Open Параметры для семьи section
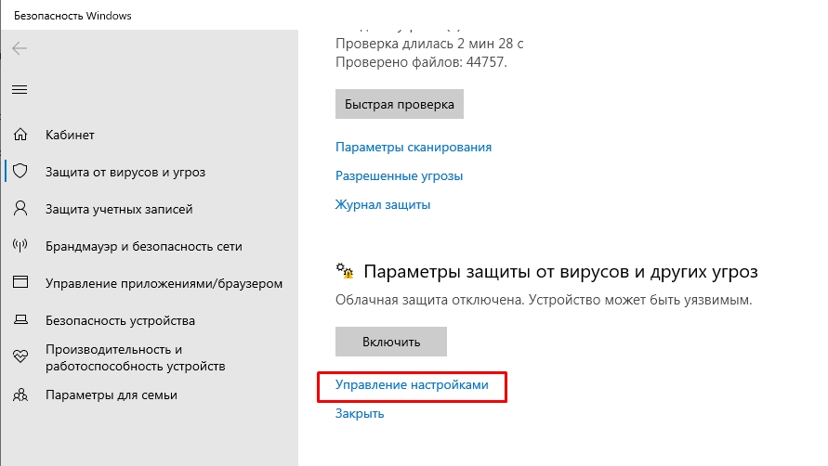This screenshot has width=828, height=466. click(x=111, y=395)
